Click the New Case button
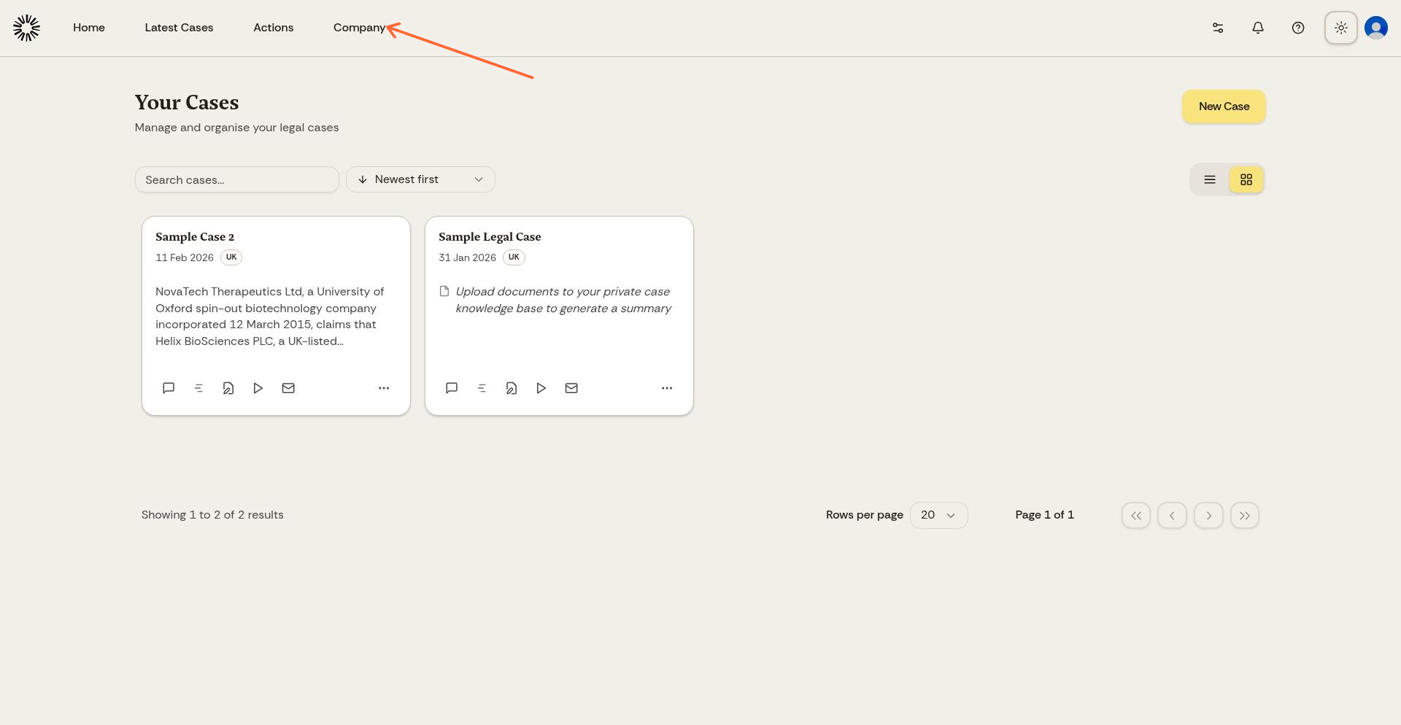This screenshot has height=725, width=1401. coord(1223,106)
